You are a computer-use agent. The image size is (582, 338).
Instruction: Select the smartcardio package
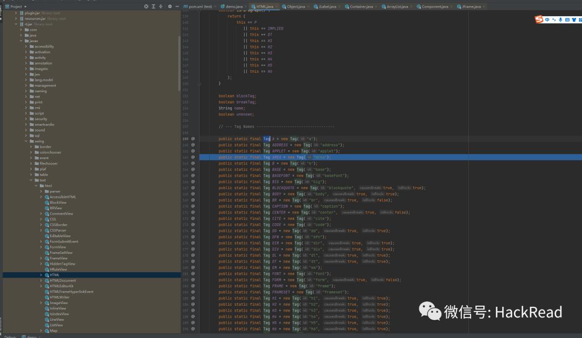click(45, 125)
